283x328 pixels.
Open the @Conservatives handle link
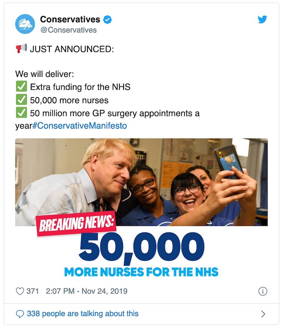pyautogui.click(x=69, y=30)
